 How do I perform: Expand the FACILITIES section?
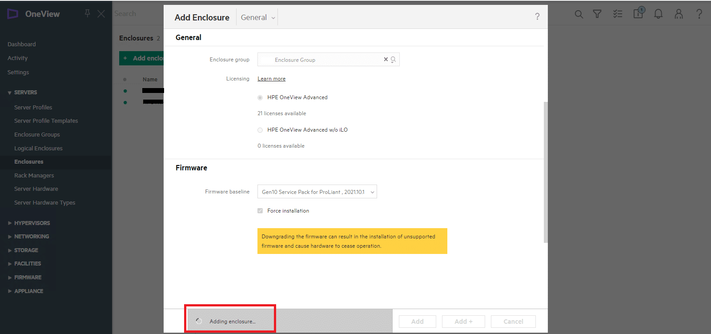click(x=24, y=264)
